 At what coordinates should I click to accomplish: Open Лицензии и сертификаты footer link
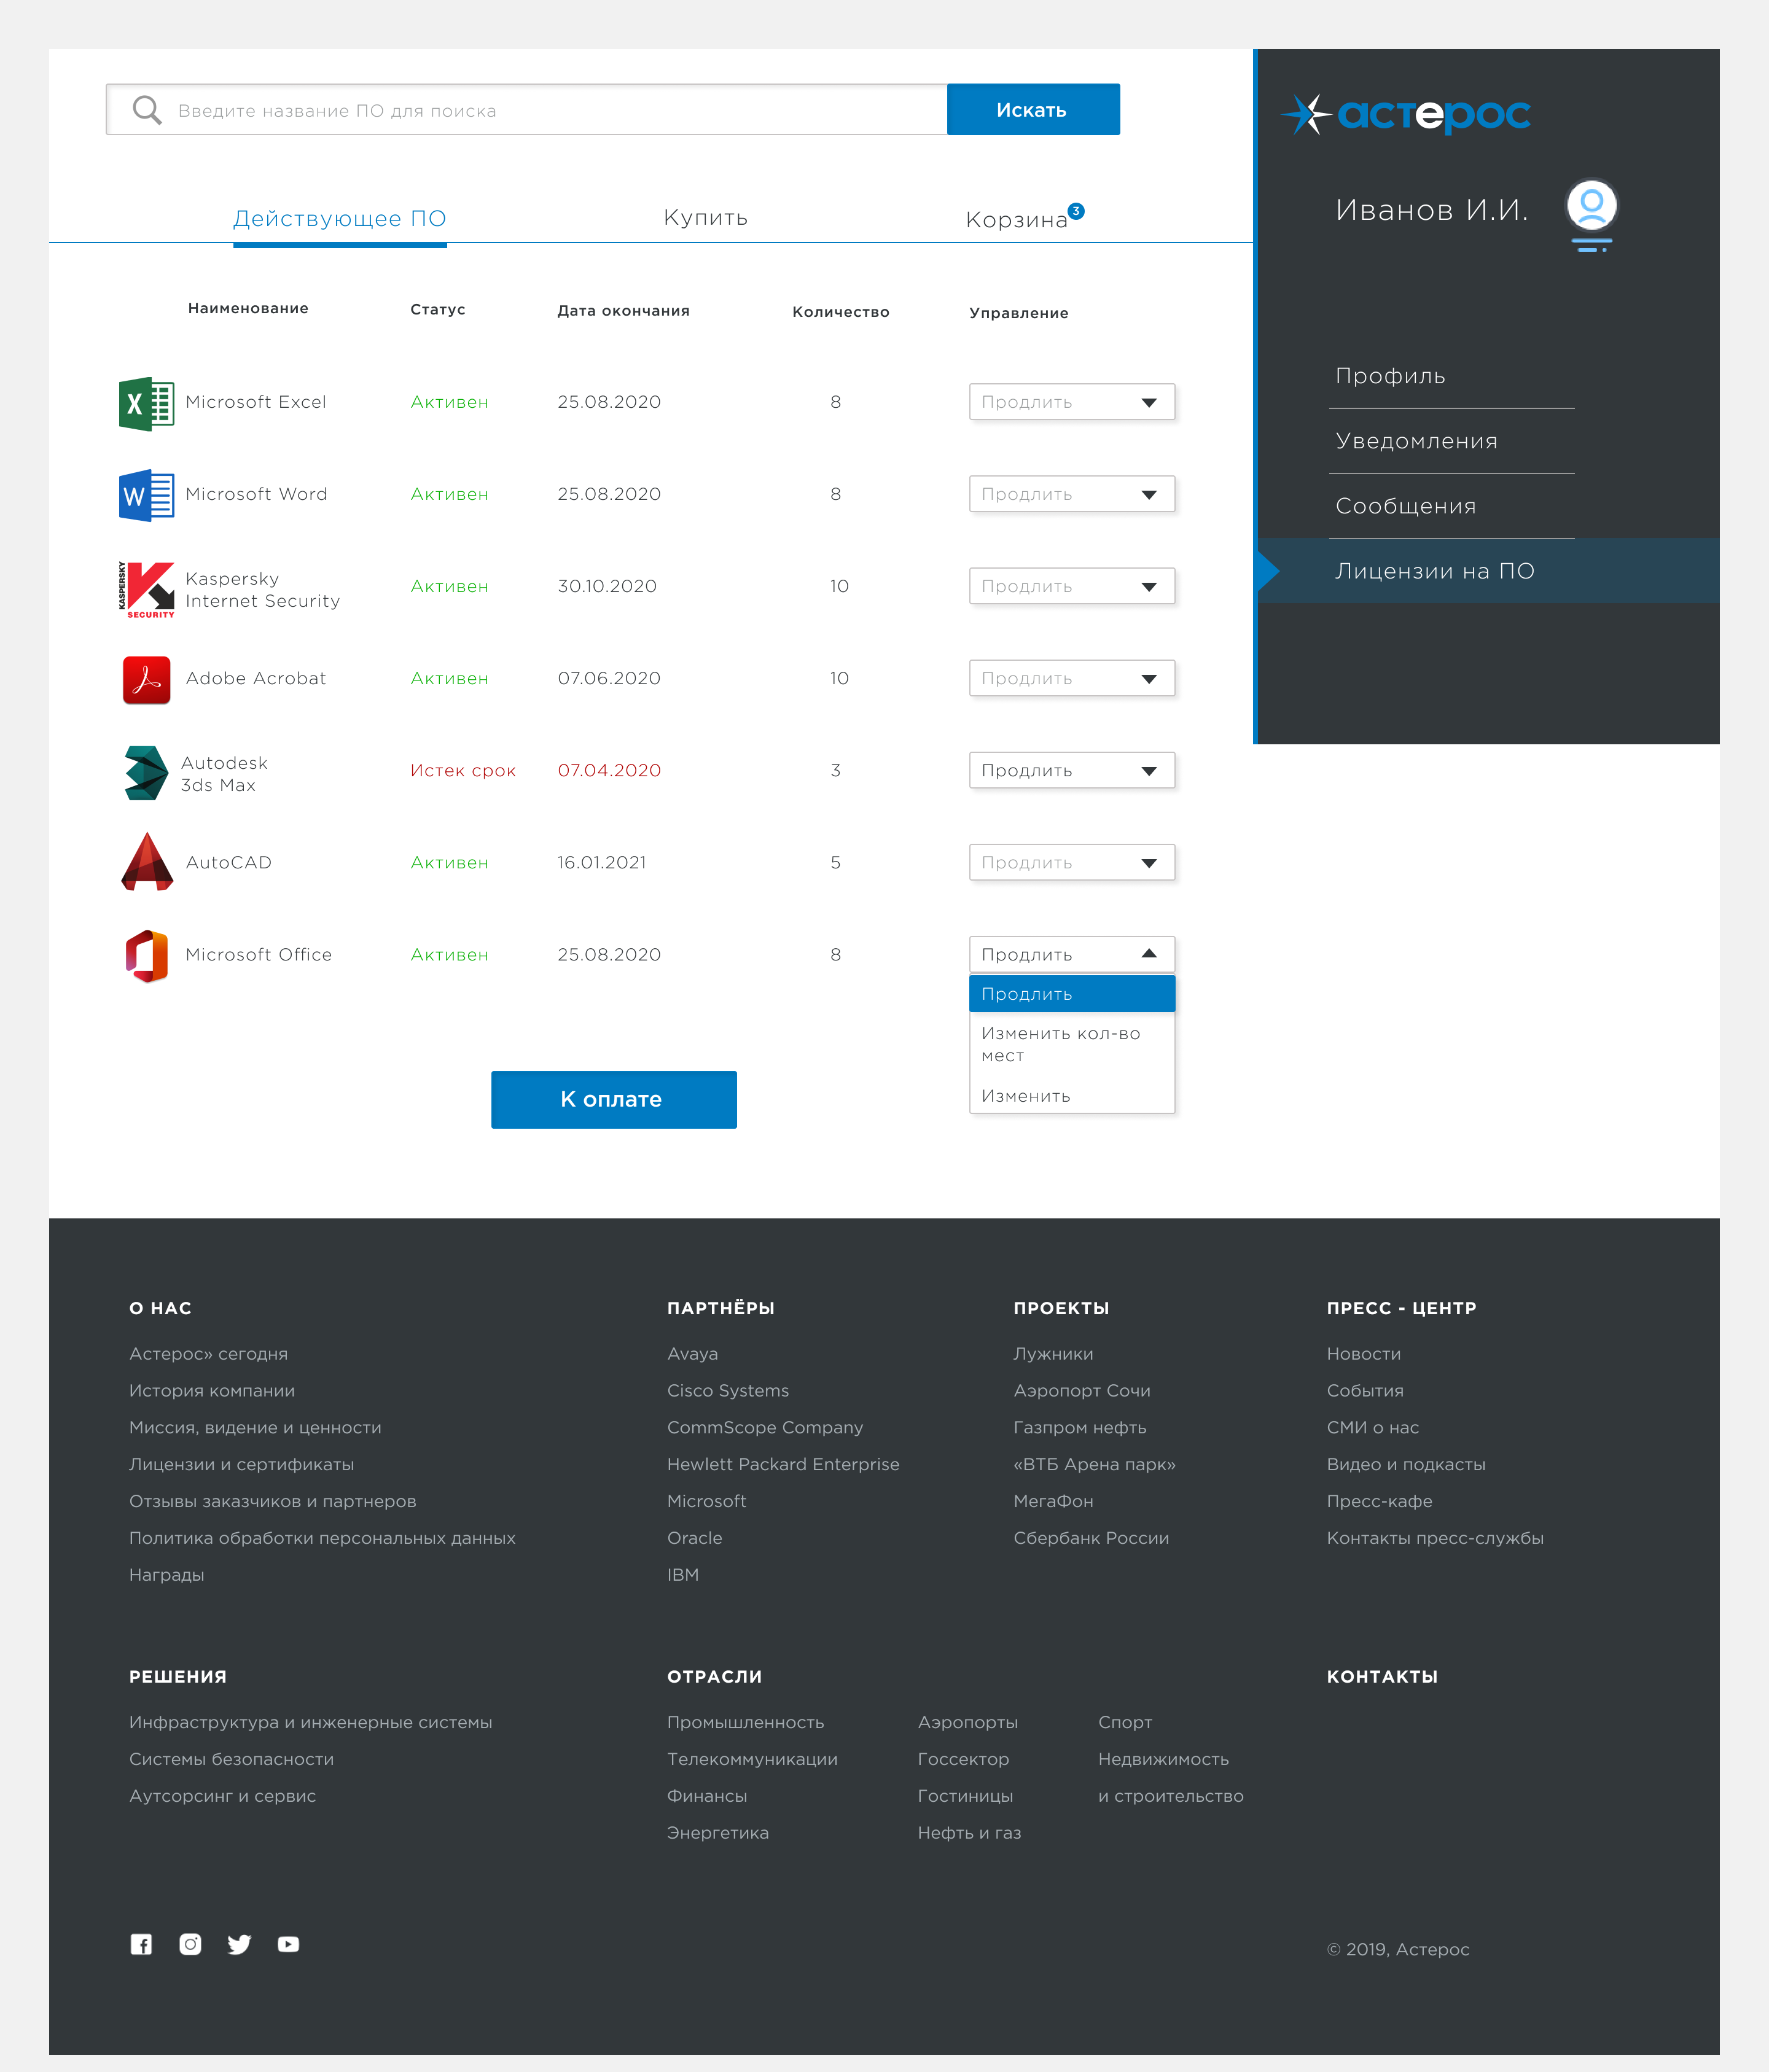pyautogui.click(x=241, y=1465)
